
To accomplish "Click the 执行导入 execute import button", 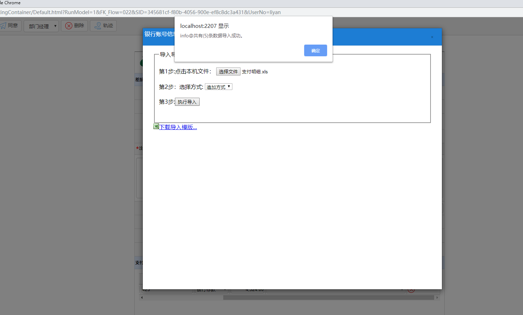I will coord(187,102).
